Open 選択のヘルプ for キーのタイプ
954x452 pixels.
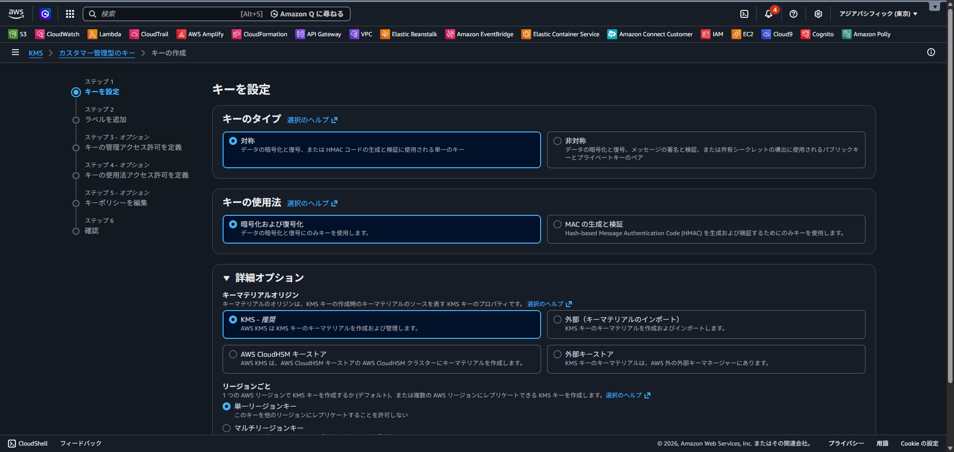(312, 120)
